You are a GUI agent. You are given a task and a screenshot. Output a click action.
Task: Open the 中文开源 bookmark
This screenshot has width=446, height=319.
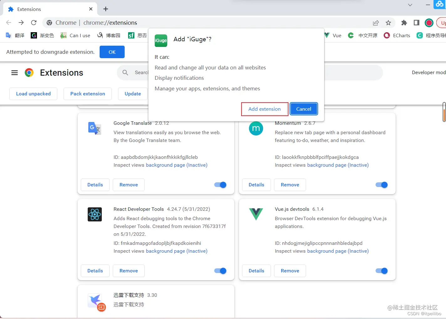(362, 35)
